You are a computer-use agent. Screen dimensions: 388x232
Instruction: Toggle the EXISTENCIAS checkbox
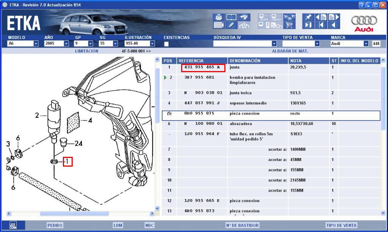point(166,44)
